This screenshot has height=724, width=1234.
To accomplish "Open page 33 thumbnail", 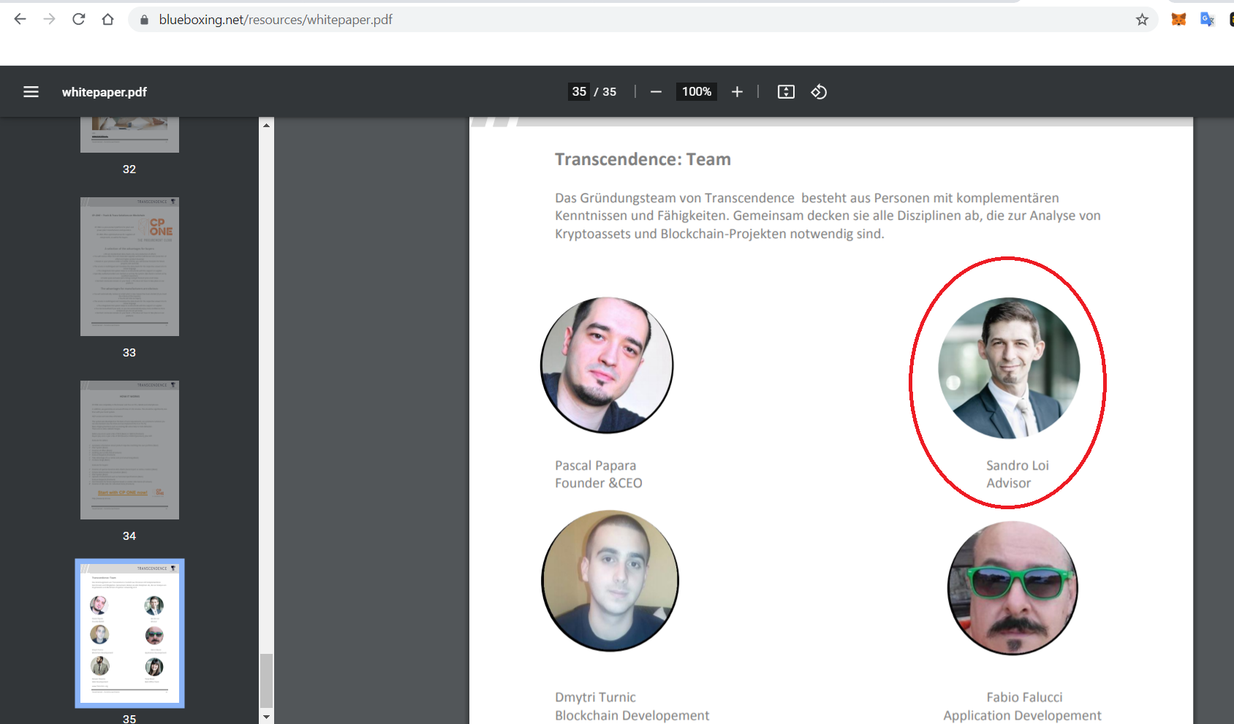I will [x=129, y=267].
